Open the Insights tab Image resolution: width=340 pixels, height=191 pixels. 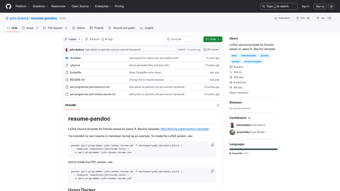point(147,28)
